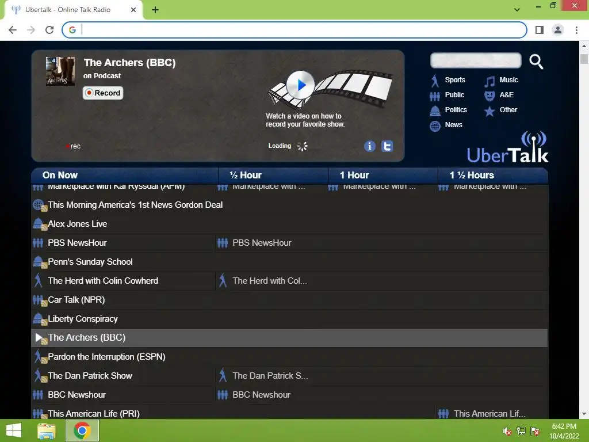This screenshot has height=442, width=589.
Task: Select the Sports category icon
Action: tap(435, 81)
